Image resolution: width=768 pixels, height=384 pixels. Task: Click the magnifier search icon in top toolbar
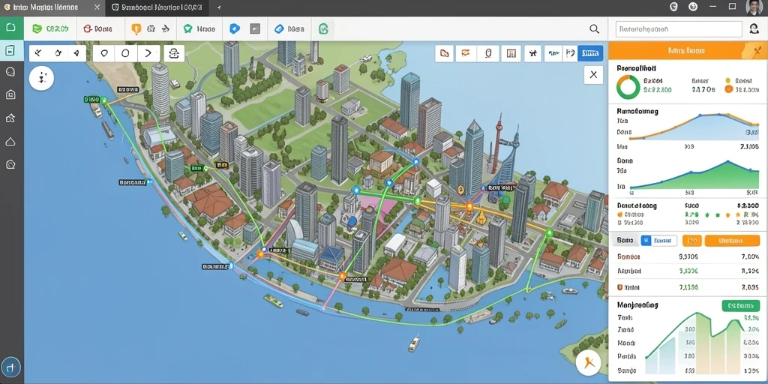(x=594, y=29)
